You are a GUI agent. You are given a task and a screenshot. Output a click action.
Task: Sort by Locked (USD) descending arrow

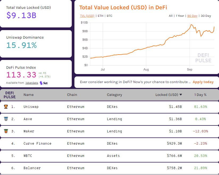coord(181,95)
